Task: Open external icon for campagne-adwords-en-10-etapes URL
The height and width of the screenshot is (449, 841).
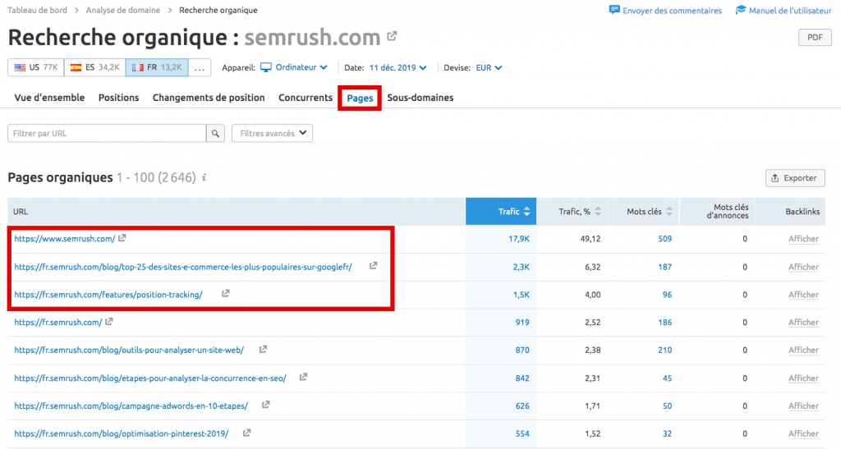Action: [x=266, y=405]
